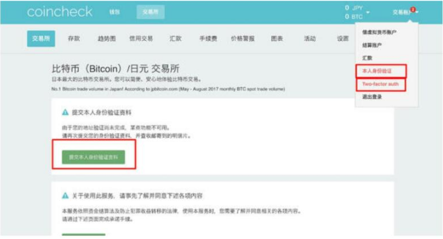The image size is (443, 239).
Task: Open the 汇款 tab in navigation bar
Action: (x=175, y=39)
